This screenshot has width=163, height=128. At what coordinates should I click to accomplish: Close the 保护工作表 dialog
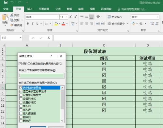point(61,56)
